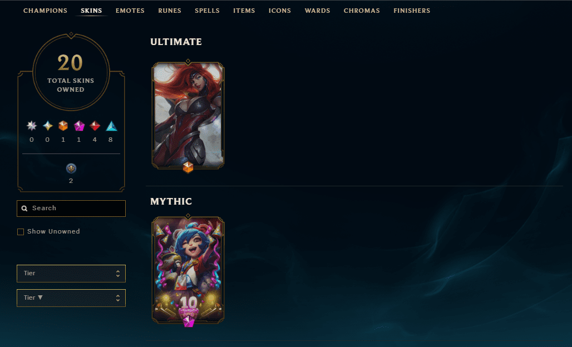Viewport: 572px width, 347px height.
Task: Click the gold diamond-shaped tier gem icon
Action: (47, 126)
